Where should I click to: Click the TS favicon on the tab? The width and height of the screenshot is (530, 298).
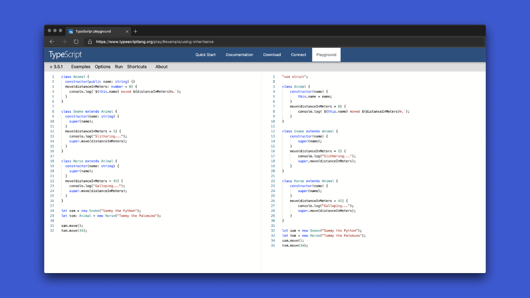click(x=71, y=32)
